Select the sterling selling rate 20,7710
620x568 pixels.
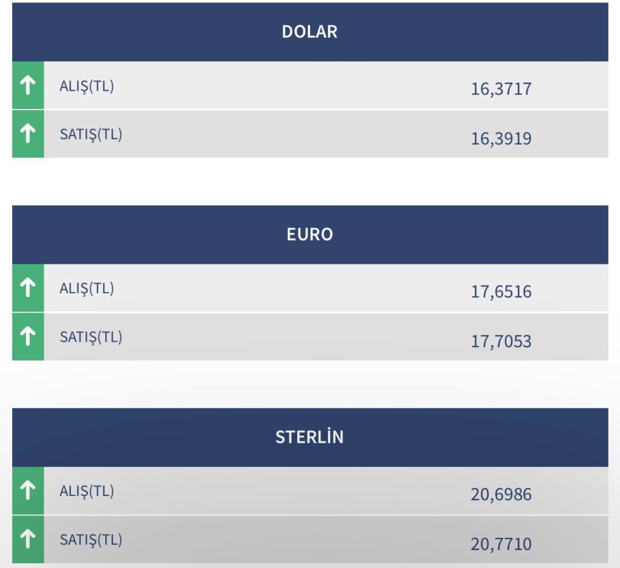tap(501, 544)
